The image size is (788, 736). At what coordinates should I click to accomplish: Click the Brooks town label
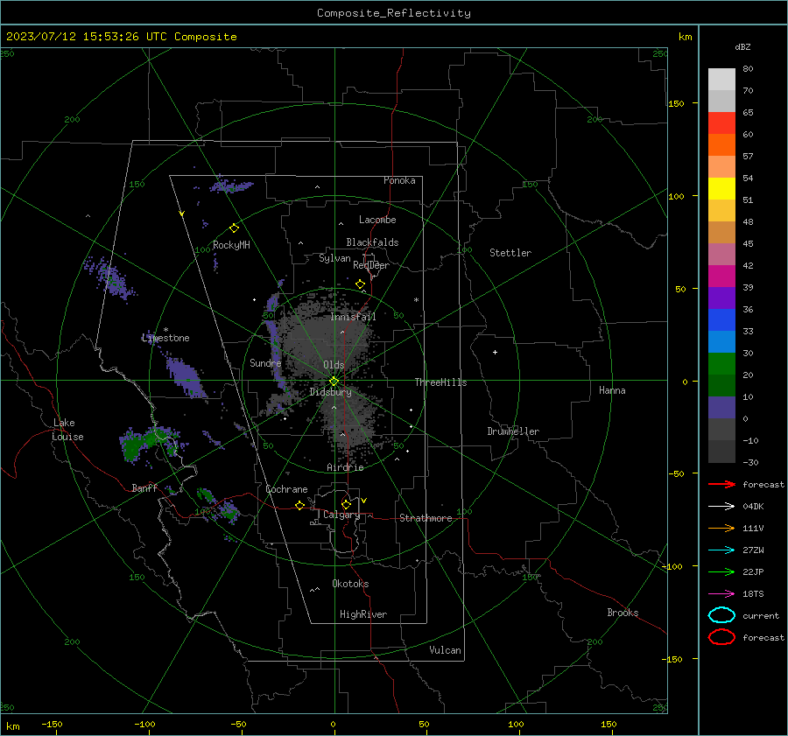click(x=623, y=613)
